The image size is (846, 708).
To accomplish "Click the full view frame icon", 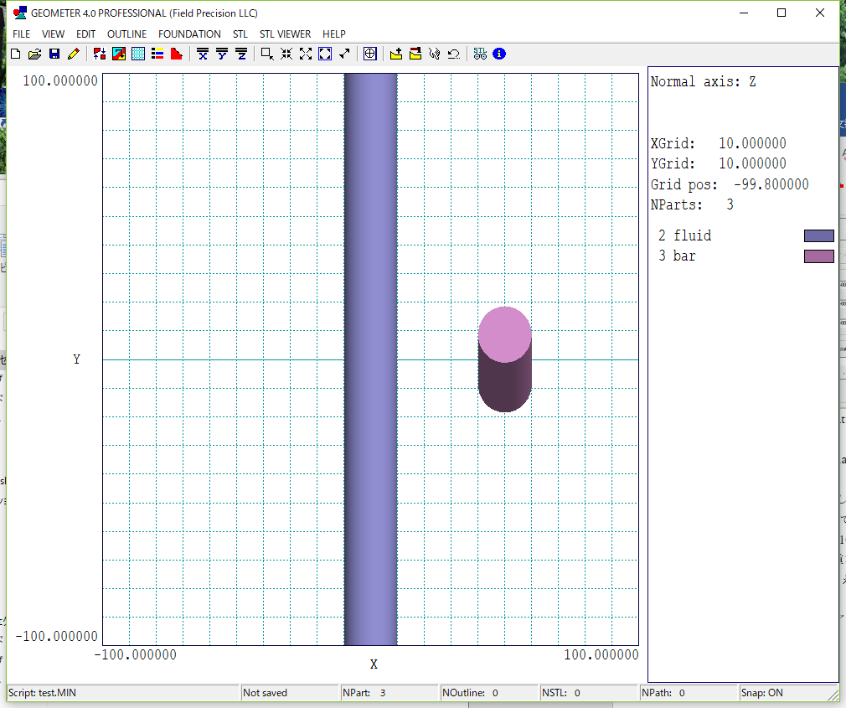I will (325, 54).
